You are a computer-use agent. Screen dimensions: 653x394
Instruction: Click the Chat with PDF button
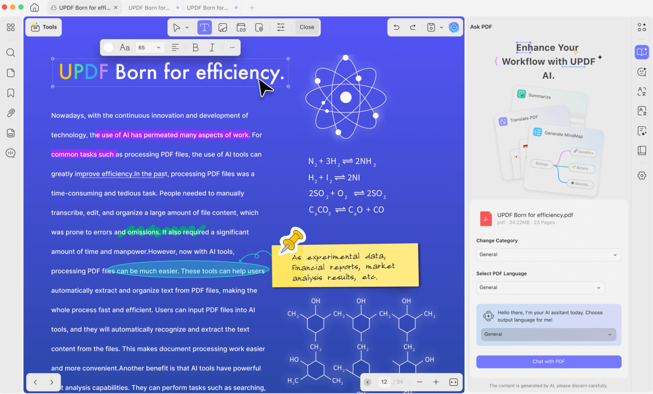(548, 362)
